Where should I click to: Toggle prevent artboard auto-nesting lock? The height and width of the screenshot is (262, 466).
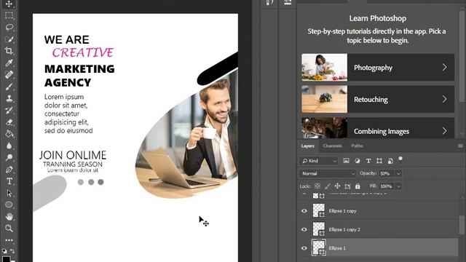pos(347,186)
